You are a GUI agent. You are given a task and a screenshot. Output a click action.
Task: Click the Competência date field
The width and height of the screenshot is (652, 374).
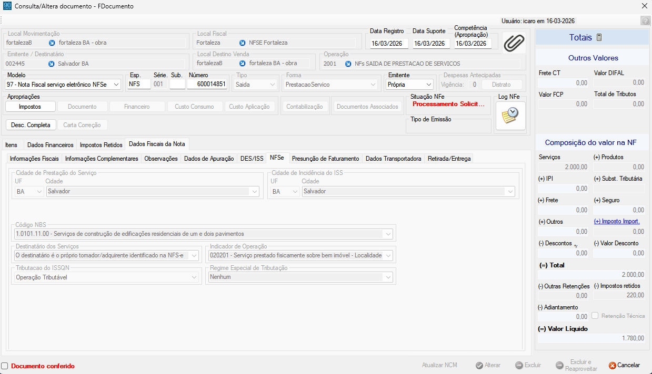[473, 44]
